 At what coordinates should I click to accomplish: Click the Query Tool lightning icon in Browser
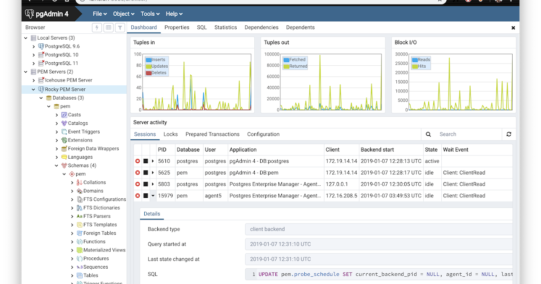pos(97,27)
